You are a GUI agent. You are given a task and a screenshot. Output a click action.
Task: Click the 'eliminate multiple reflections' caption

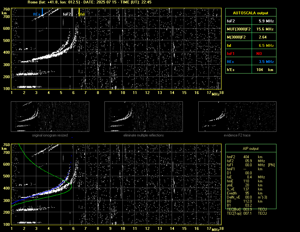(143, 135)
